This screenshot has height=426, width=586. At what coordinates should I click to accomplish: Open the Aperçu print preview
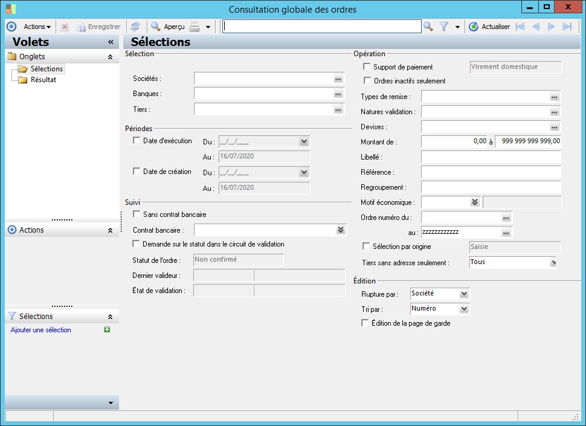pyautogui.click(x=168, y=27)
